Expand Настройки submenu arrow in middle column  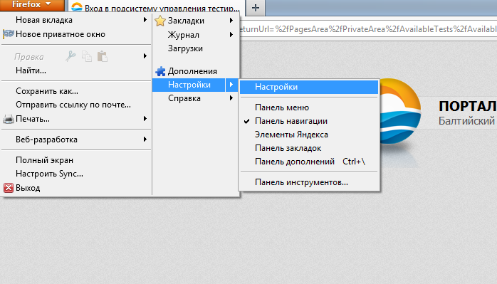tap(231, 85)
